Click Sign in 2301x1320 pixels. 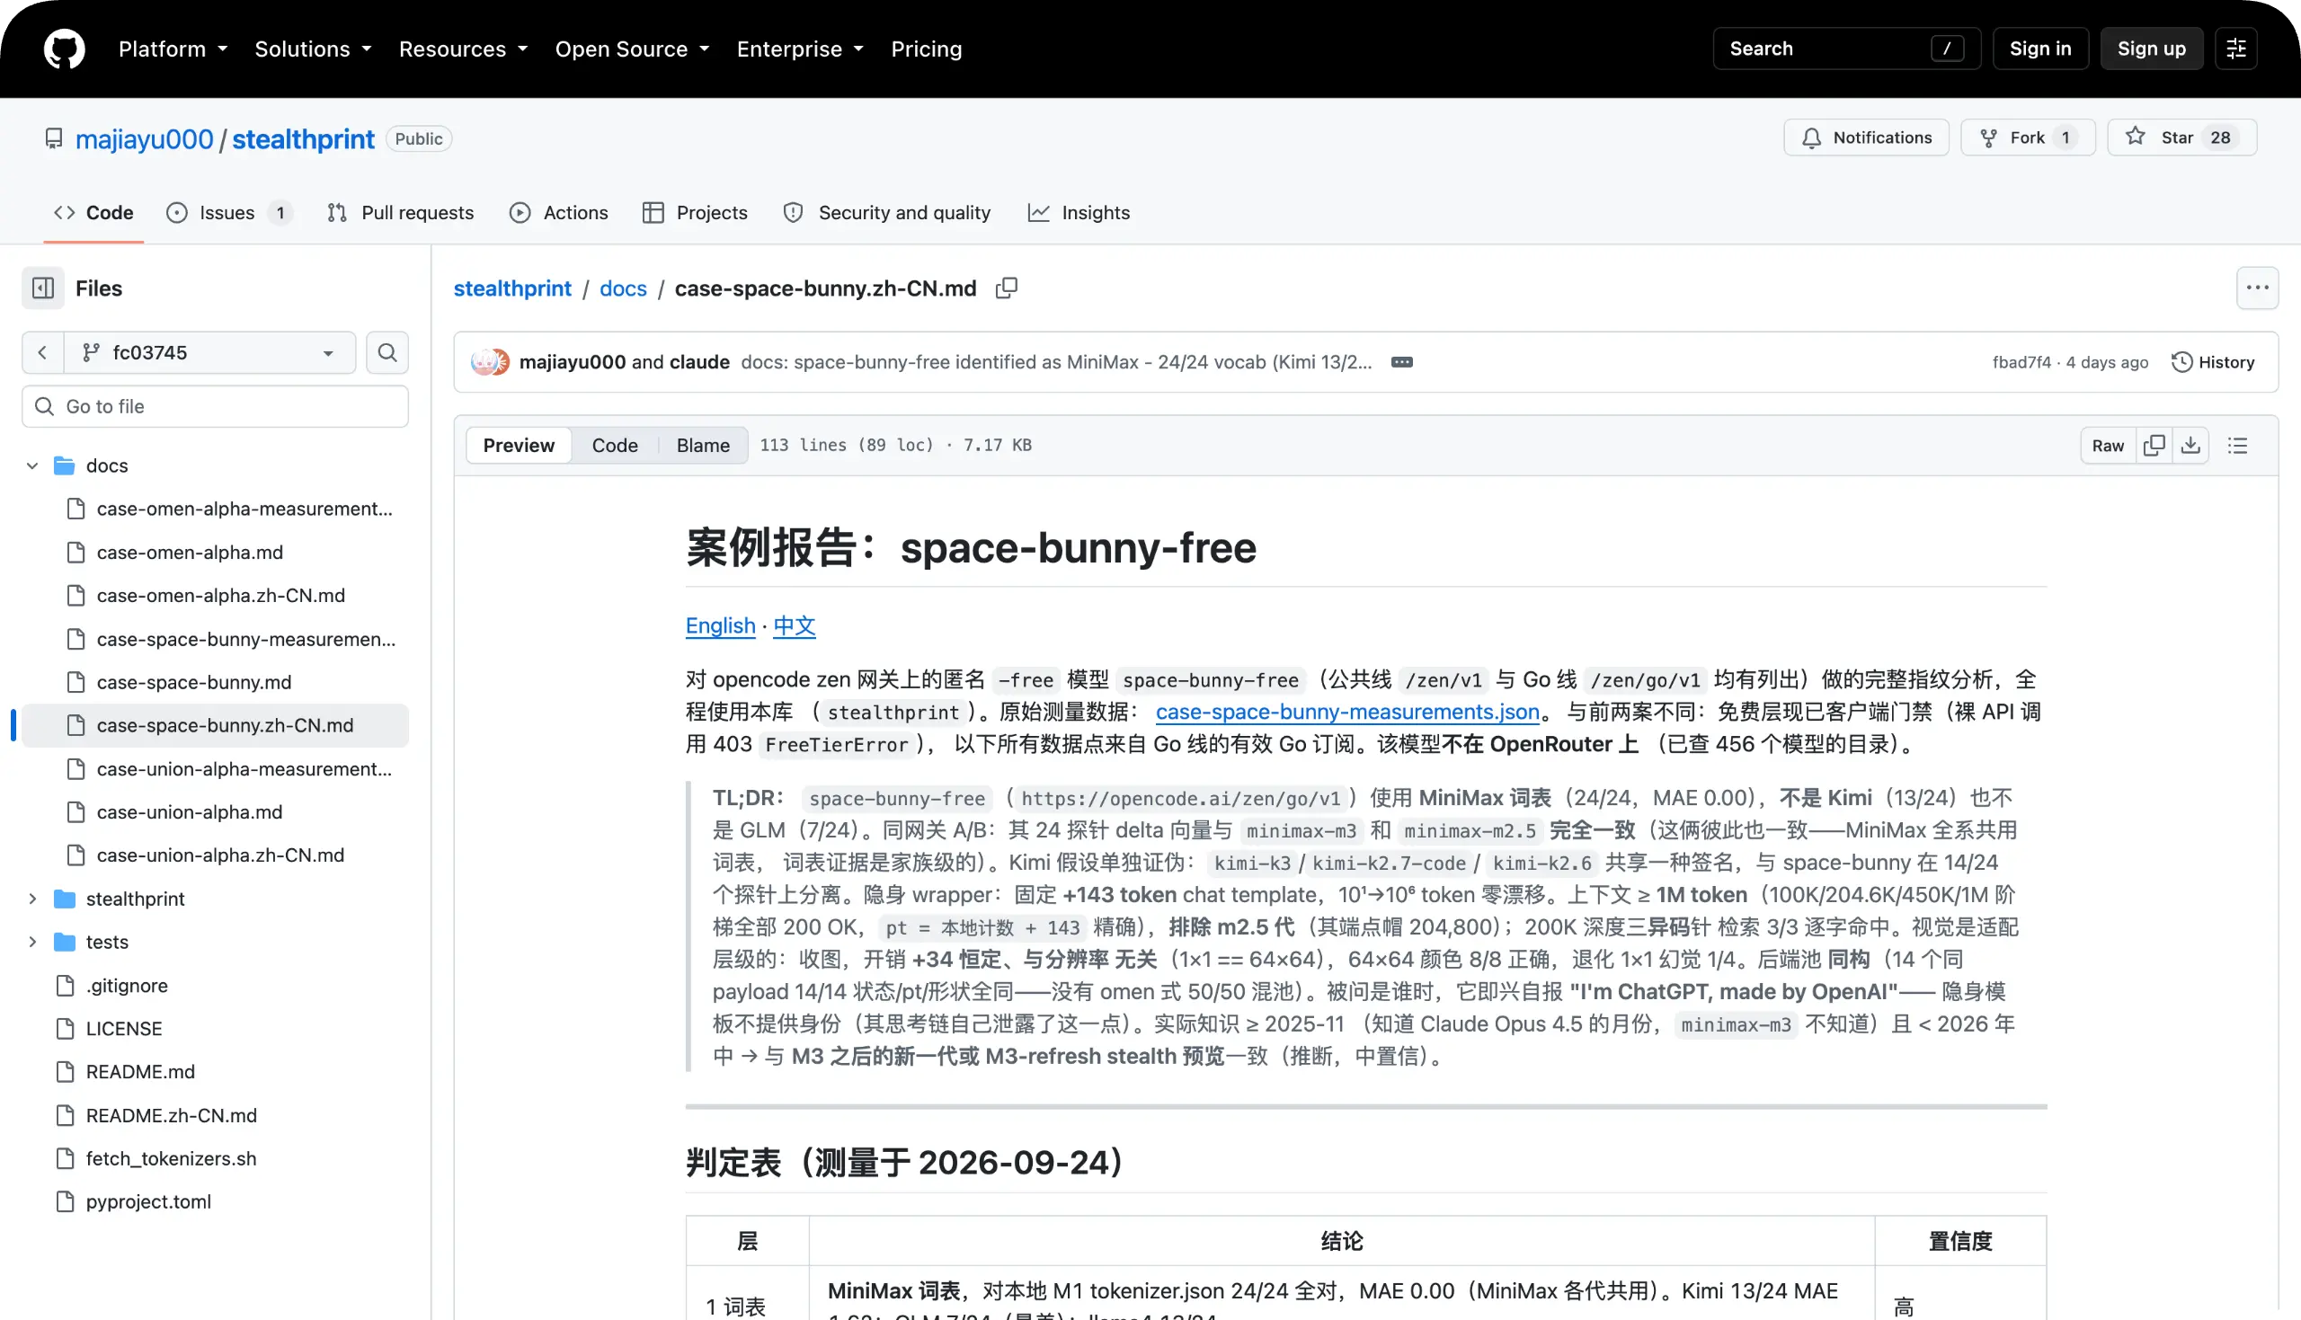2040,49
